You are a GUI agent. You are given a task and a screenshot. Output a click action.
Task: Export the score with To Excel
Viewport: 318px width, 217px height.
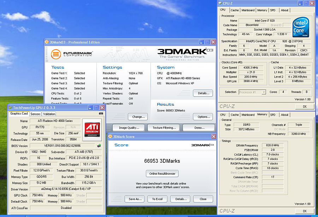pos(157,199)
